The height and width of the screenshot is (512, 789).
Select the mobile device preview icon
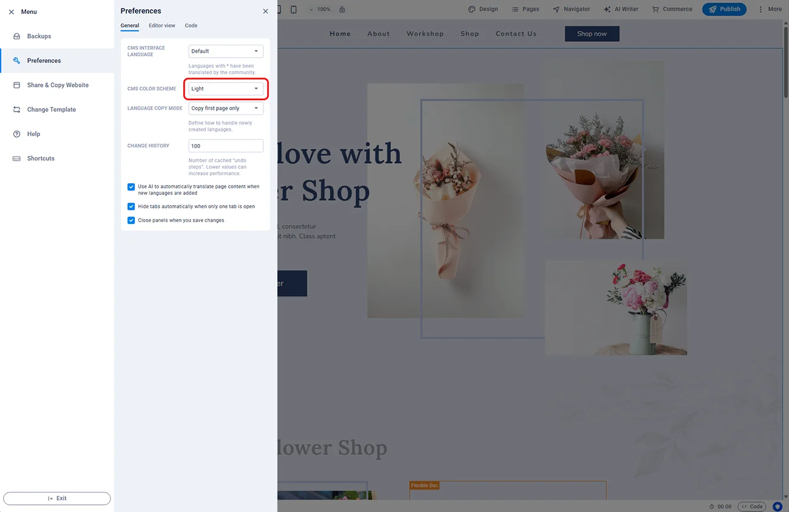(294, 9)
